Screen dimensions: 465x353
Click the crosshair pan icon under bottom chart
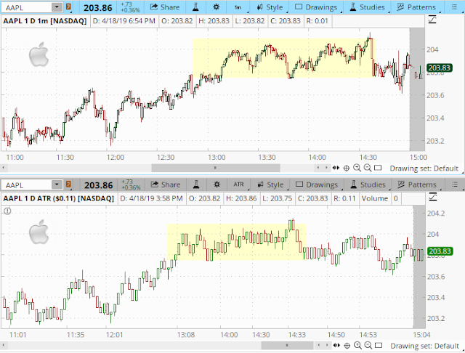pyautogui.click(x=347, y=345)
